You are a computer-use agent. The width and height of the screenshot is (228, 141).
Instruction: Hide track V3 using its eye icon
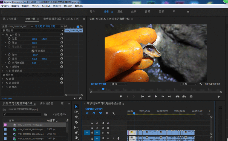click(108, 123)
